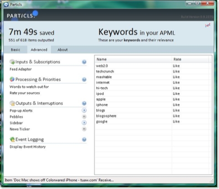This screenshot has width=219, height=189.
Task: Open help for Processing & Priorities
Action: [84, 80]
